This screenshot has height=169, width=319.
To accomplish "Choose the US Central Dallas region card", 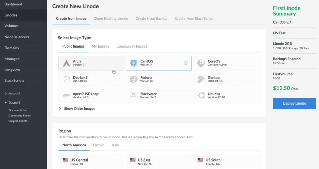I will tap(91, 162).
